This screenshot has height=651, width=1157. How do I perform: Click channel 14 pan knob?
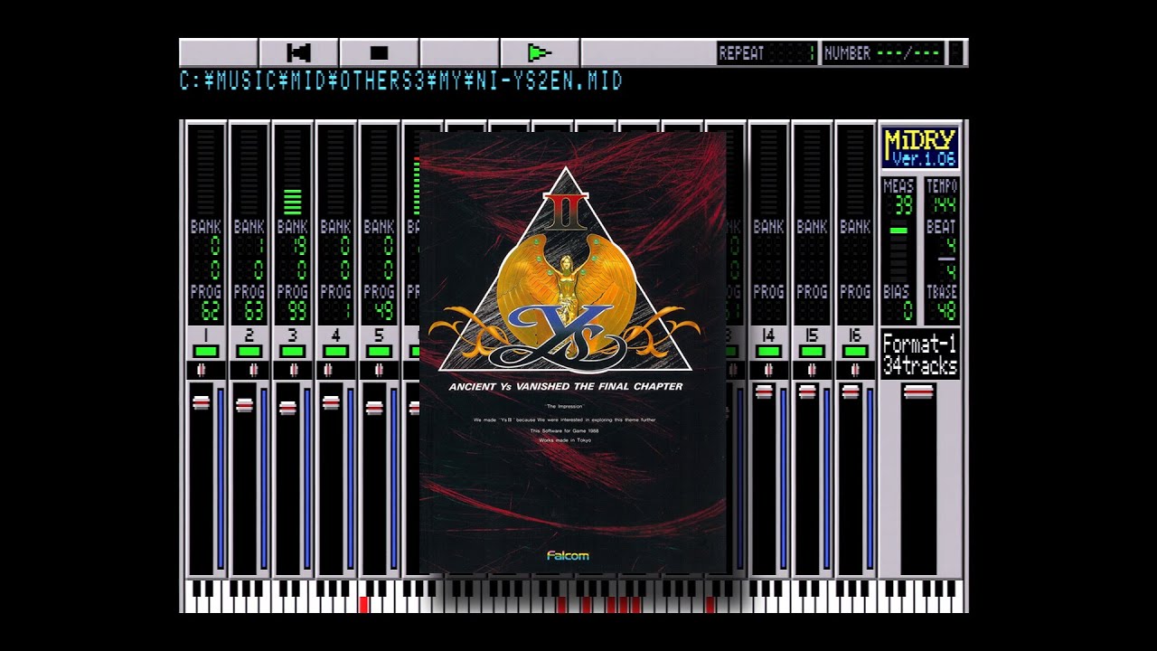pyautogui.click(x=768, y=370)
